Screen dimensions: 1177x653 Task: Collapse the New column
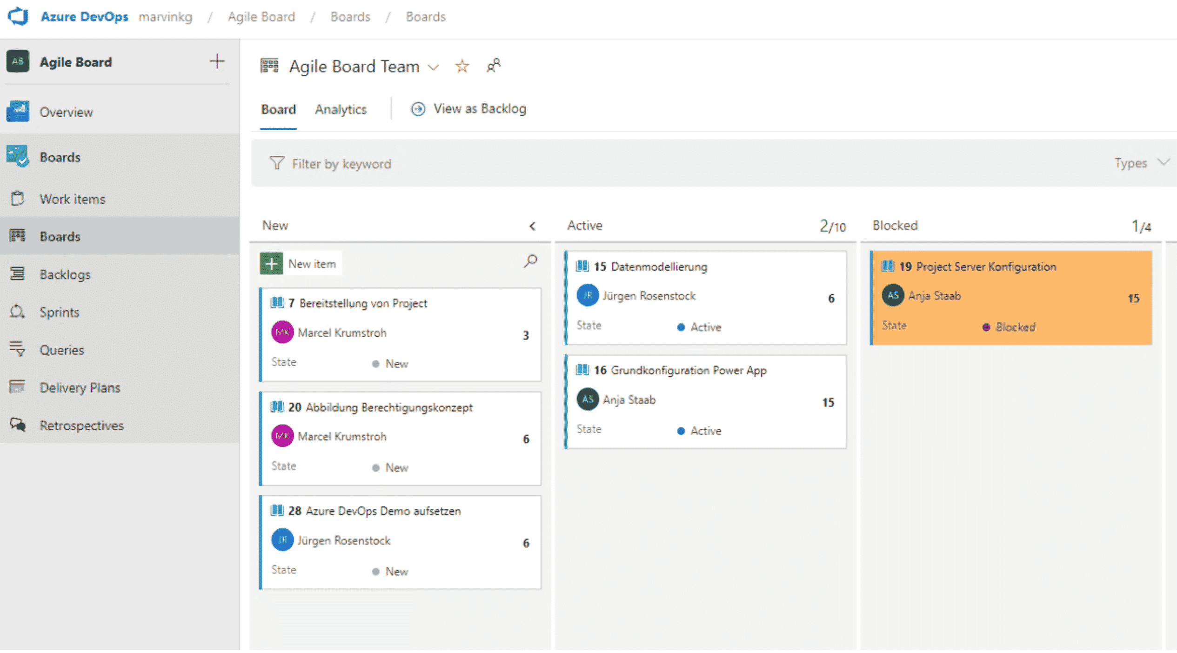532,227
